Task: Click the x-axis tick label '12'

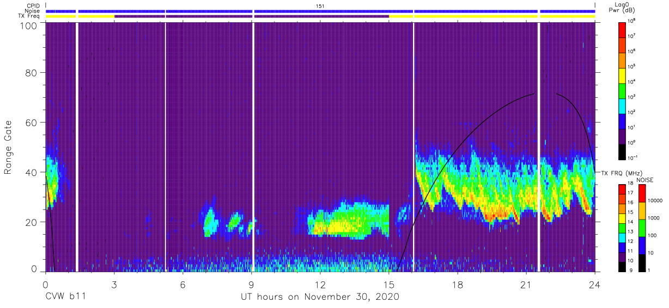Action: (320, 284)
